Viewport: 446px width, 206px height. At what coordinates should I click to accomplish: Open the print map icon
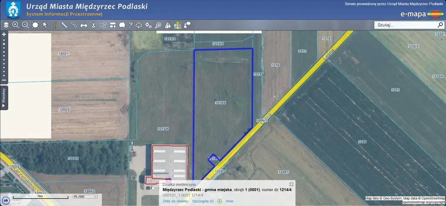(x=84, y=25)
